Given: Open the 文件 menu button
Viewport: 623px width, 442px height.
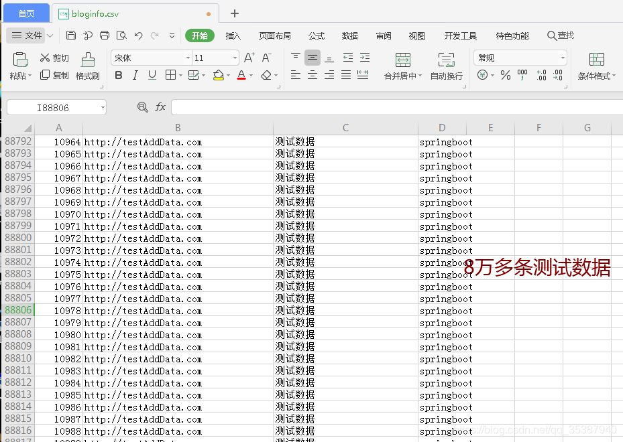Looking at the screenshot, I should (27, 35).
